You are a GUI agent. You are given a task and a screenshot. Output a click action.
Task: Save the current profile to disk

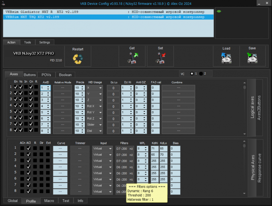click(252, 56)
